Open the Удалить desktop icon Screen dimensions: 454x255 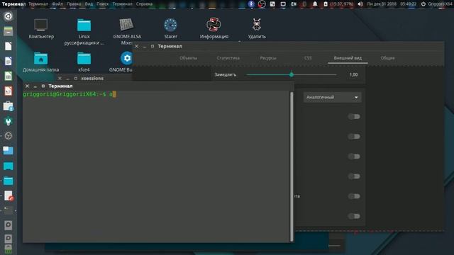257,28
